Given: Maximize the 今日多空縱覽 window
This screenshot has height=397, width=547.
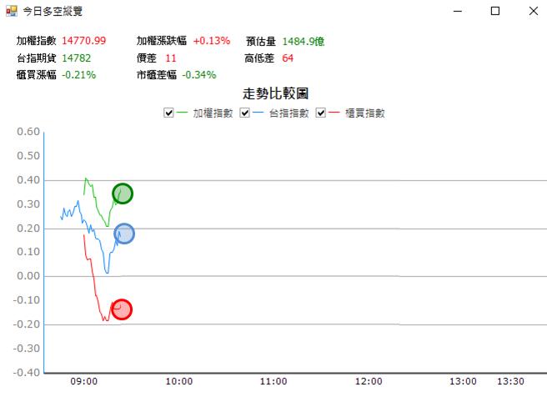Looking at the screenshot, I should [x=495, y=11].
